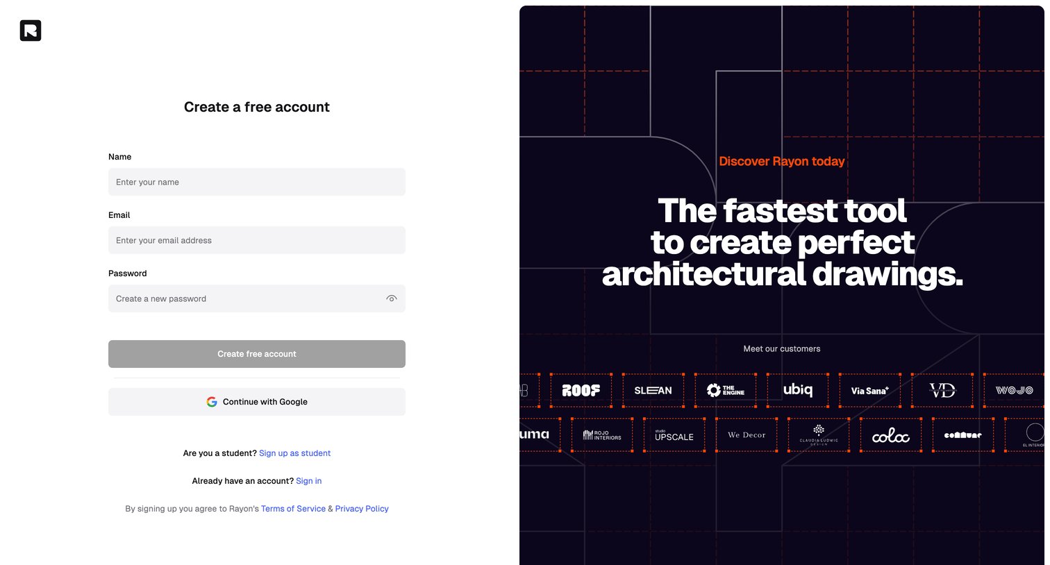This screenshot has height=565, width=1050.
Task: Click the Create free account button
Action: tap(257, 354)
